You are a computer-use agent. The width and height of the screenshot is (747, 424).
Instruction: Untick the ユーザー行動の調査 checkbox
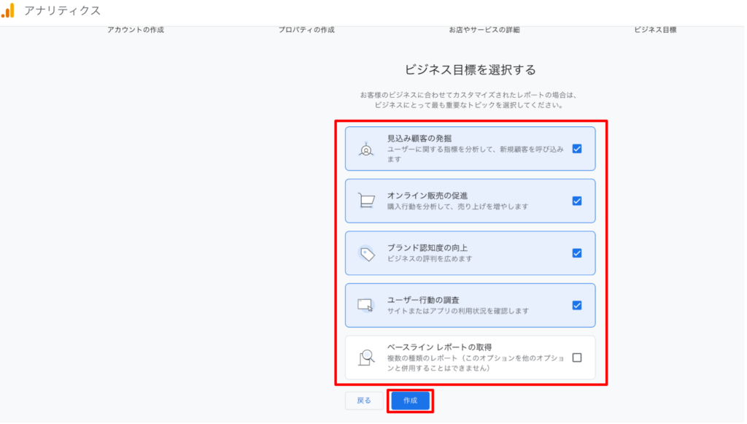pos(577,305)
